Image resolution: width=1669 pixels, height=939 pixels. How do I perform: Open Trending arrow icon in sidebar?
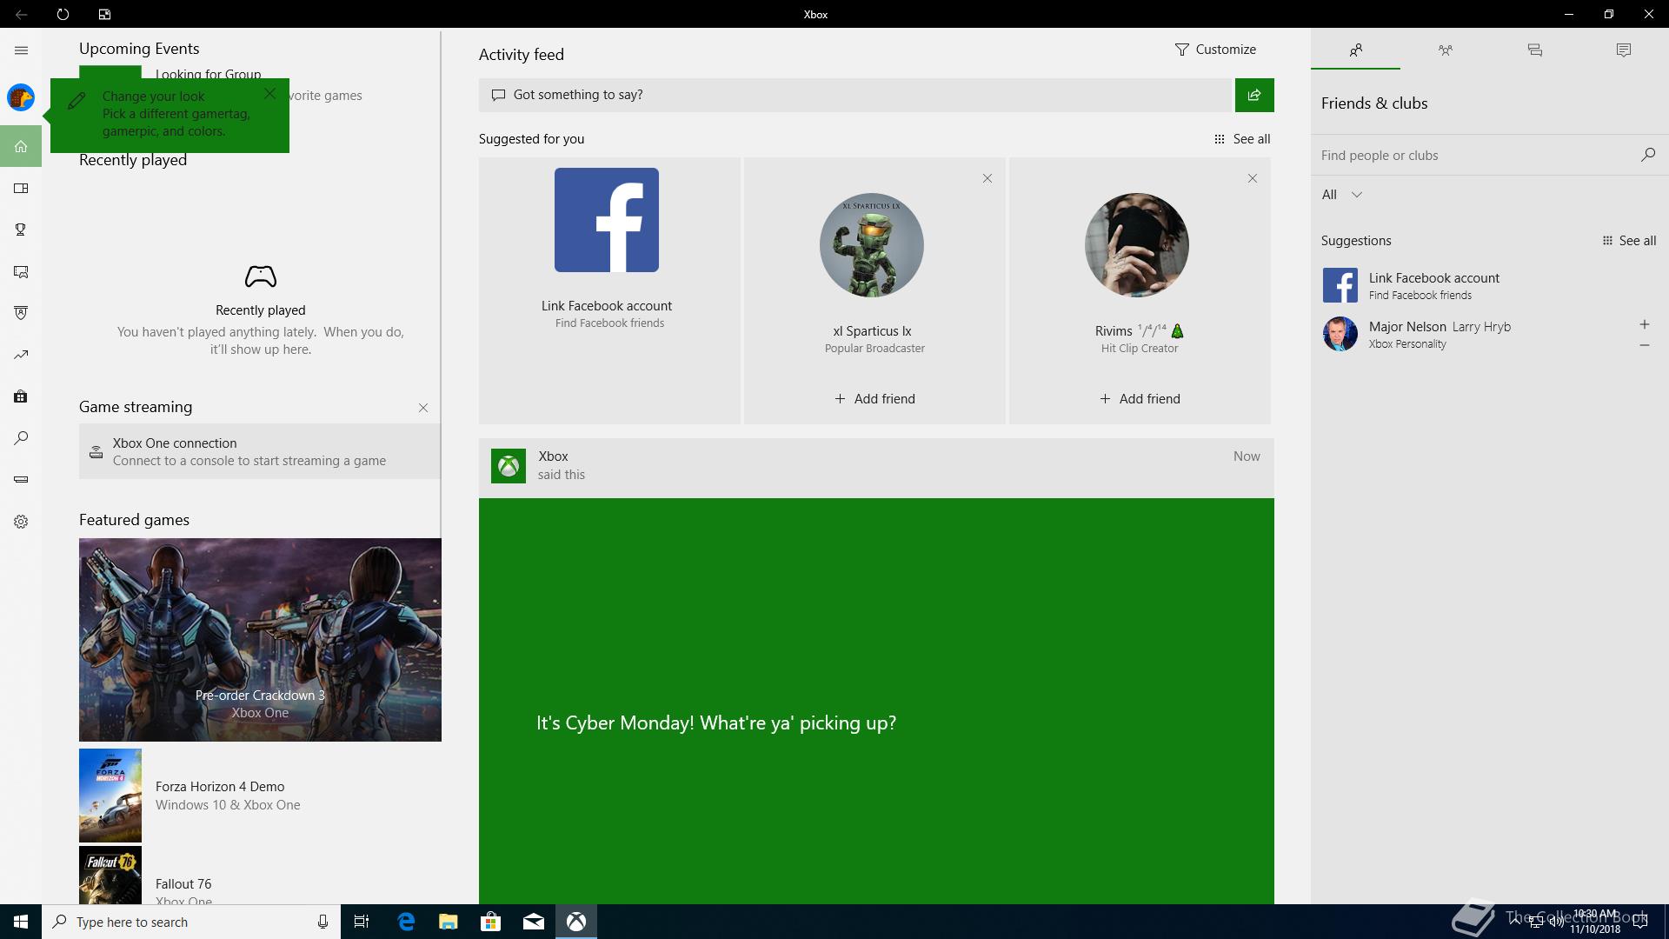(x=21, y=355)
